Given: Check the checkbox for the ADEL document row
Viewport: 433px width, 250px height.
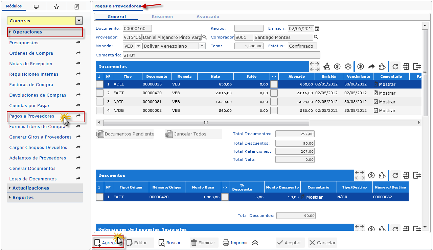Looking at the screenshot, I should (x=100, y=84).
